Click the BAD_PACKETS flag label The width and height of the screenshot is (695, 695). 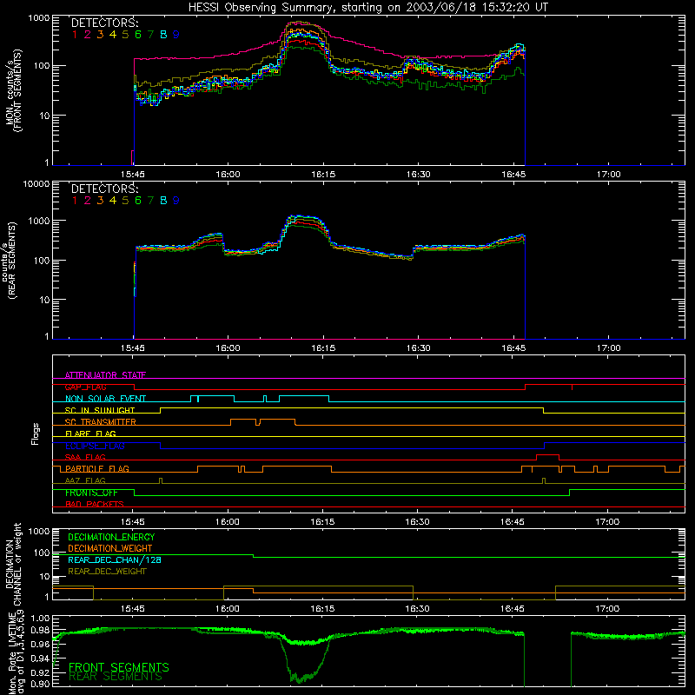tap(95, 504)
